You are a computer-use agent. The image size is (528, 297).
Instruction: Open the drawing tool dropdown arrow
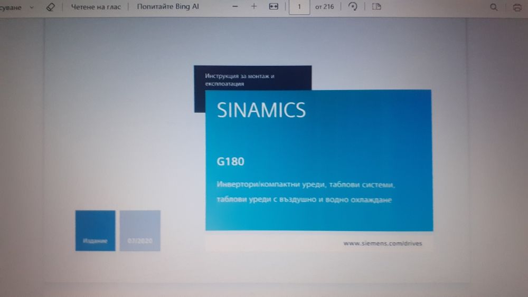32,7
